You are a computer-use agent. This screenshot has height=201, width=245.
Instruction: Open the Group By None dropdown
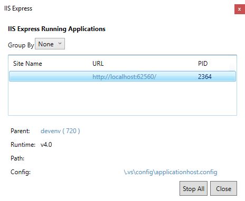coord(50,44)
